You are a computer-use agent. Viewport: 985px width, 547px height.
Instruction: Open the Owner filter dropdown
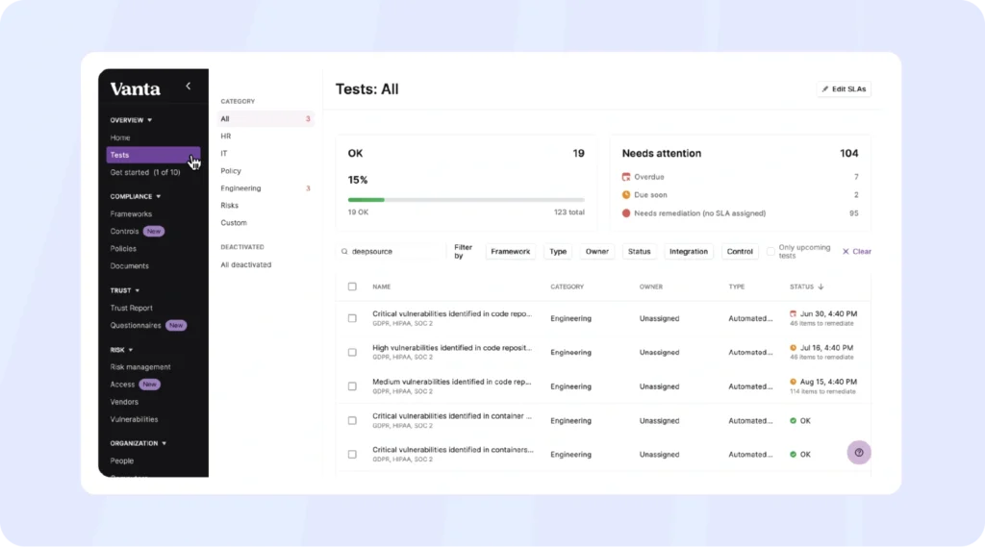click(596, 251)
